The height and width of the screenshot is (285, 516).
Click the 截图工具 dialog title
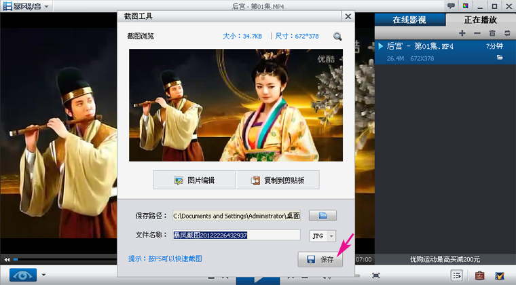pos(139,16)
